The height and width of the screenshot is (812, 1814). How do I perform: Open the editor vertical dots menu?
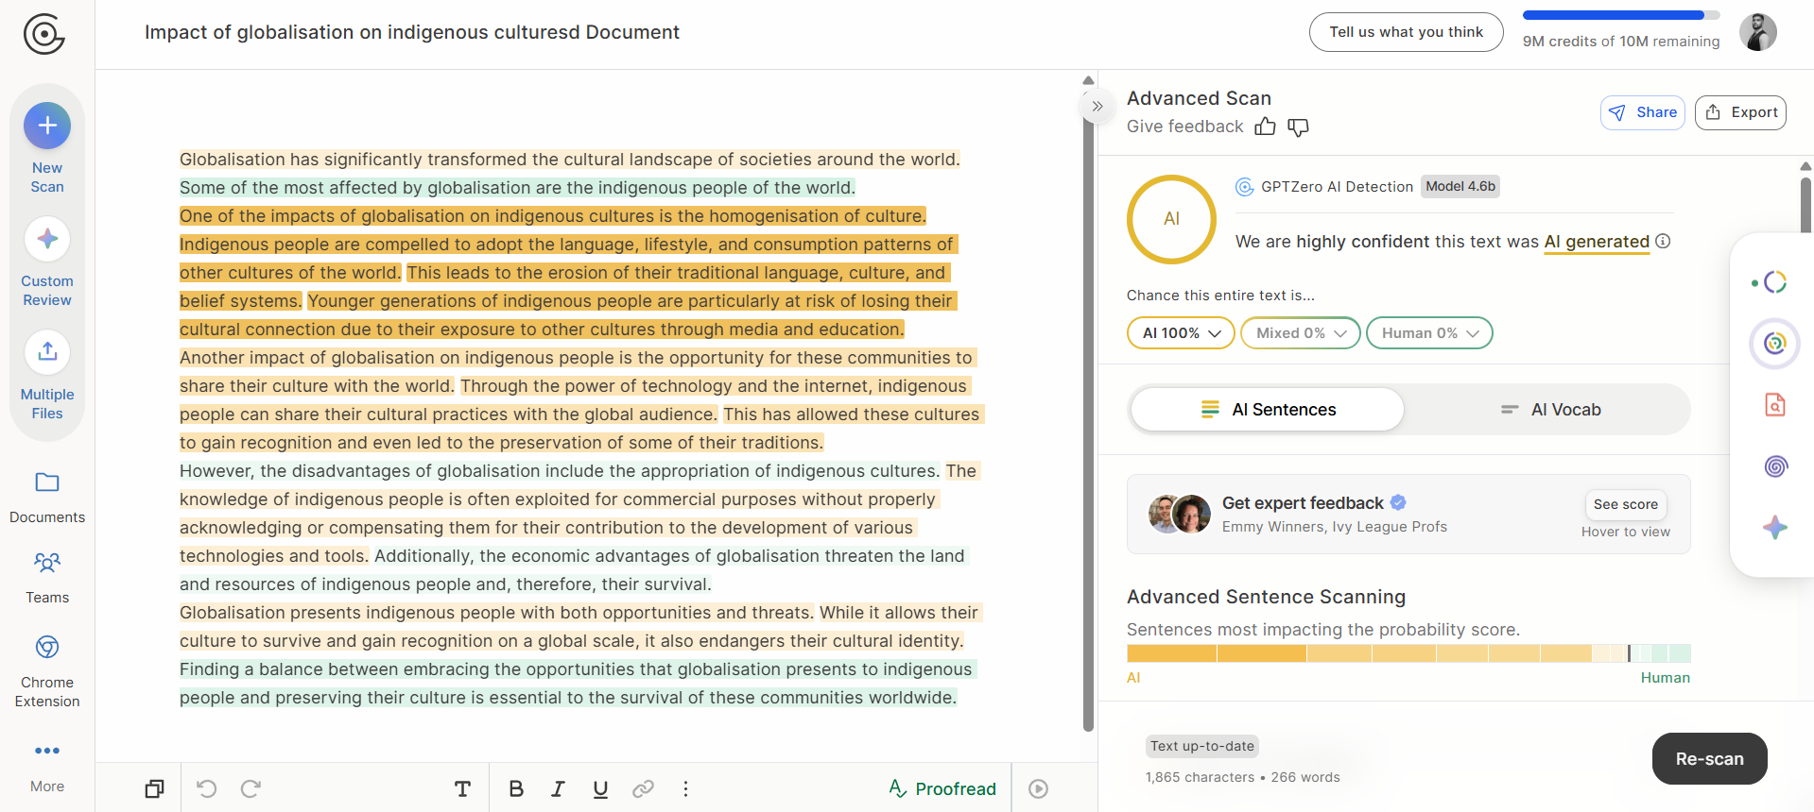pos(686,788)
